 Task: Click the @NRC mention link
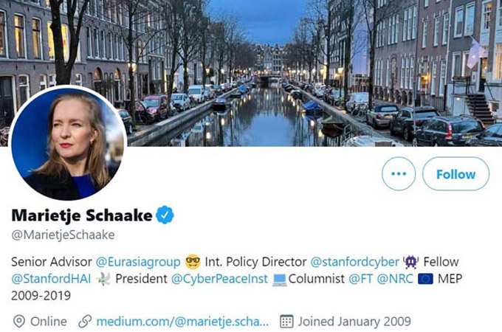(x=395, y=279)
